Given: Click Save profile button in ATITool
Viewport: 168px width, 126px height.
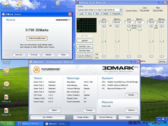Looking at the screenshot, I should (90, 14).
